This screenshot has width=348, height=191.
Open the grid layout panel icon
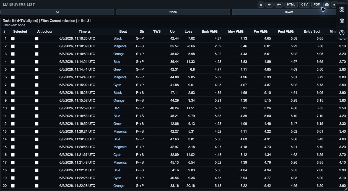point(342,9)
